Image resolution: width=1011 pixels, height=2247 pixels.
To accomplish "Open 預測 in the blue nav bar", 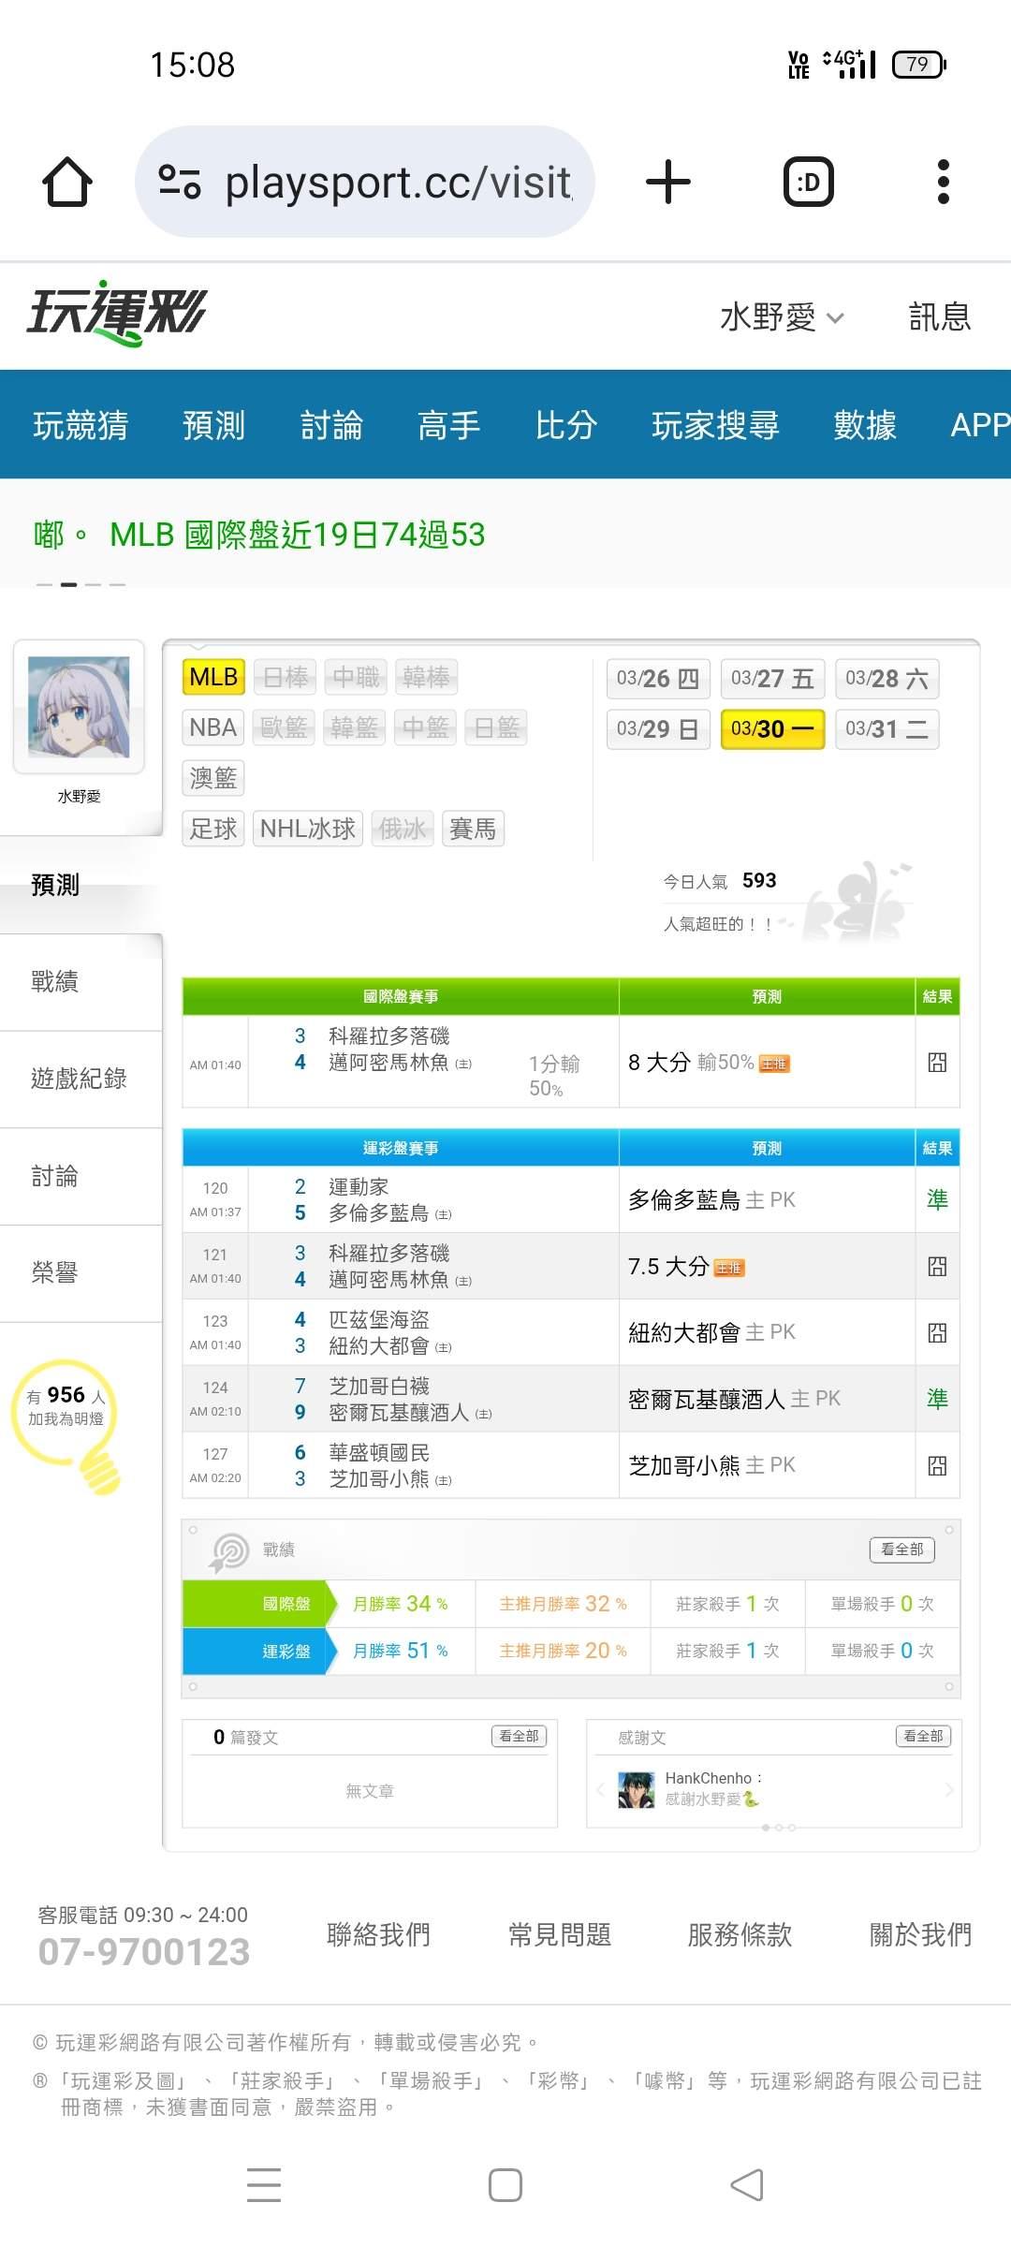I will pyautogui.click(x=213, y=425).
